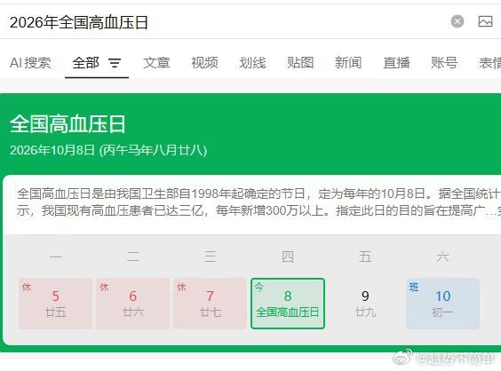501x371 pixels.
Task: Click weekday header 四
Action: click(x=288, y=257)
